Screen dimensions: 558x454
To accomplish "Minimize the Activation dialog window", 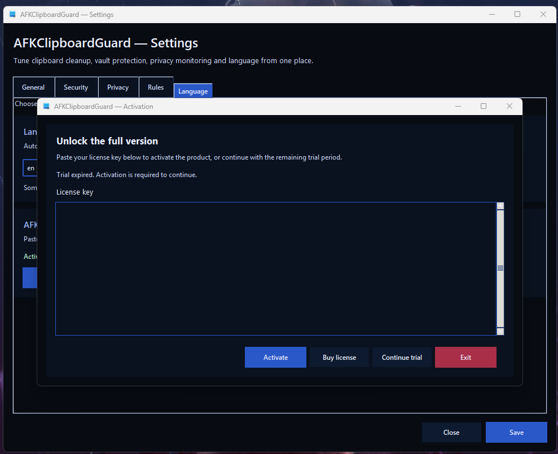I will (458, 106).
